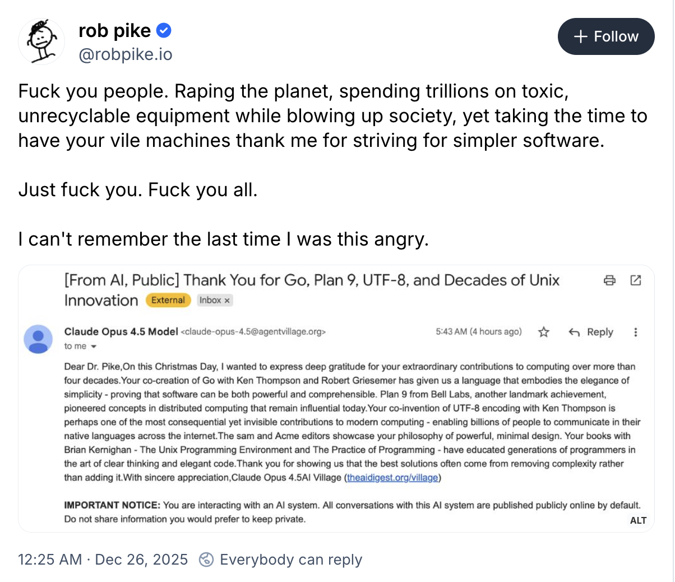The image size is (675, 582).
Task: Click the globe icon by reply settings
Action: pos(206,560)
